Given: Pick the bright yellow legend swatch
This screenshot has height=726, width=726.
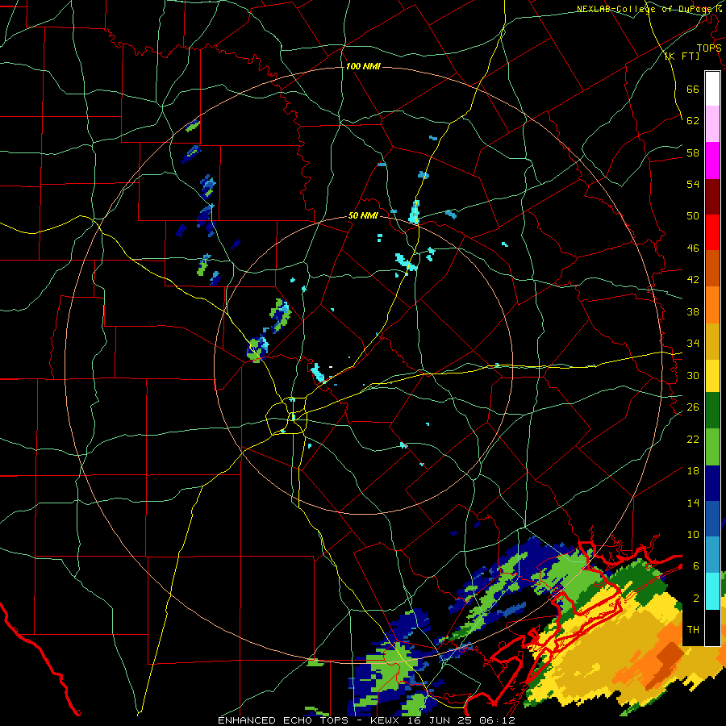Looking at the screenshot, I should point(712,376).
